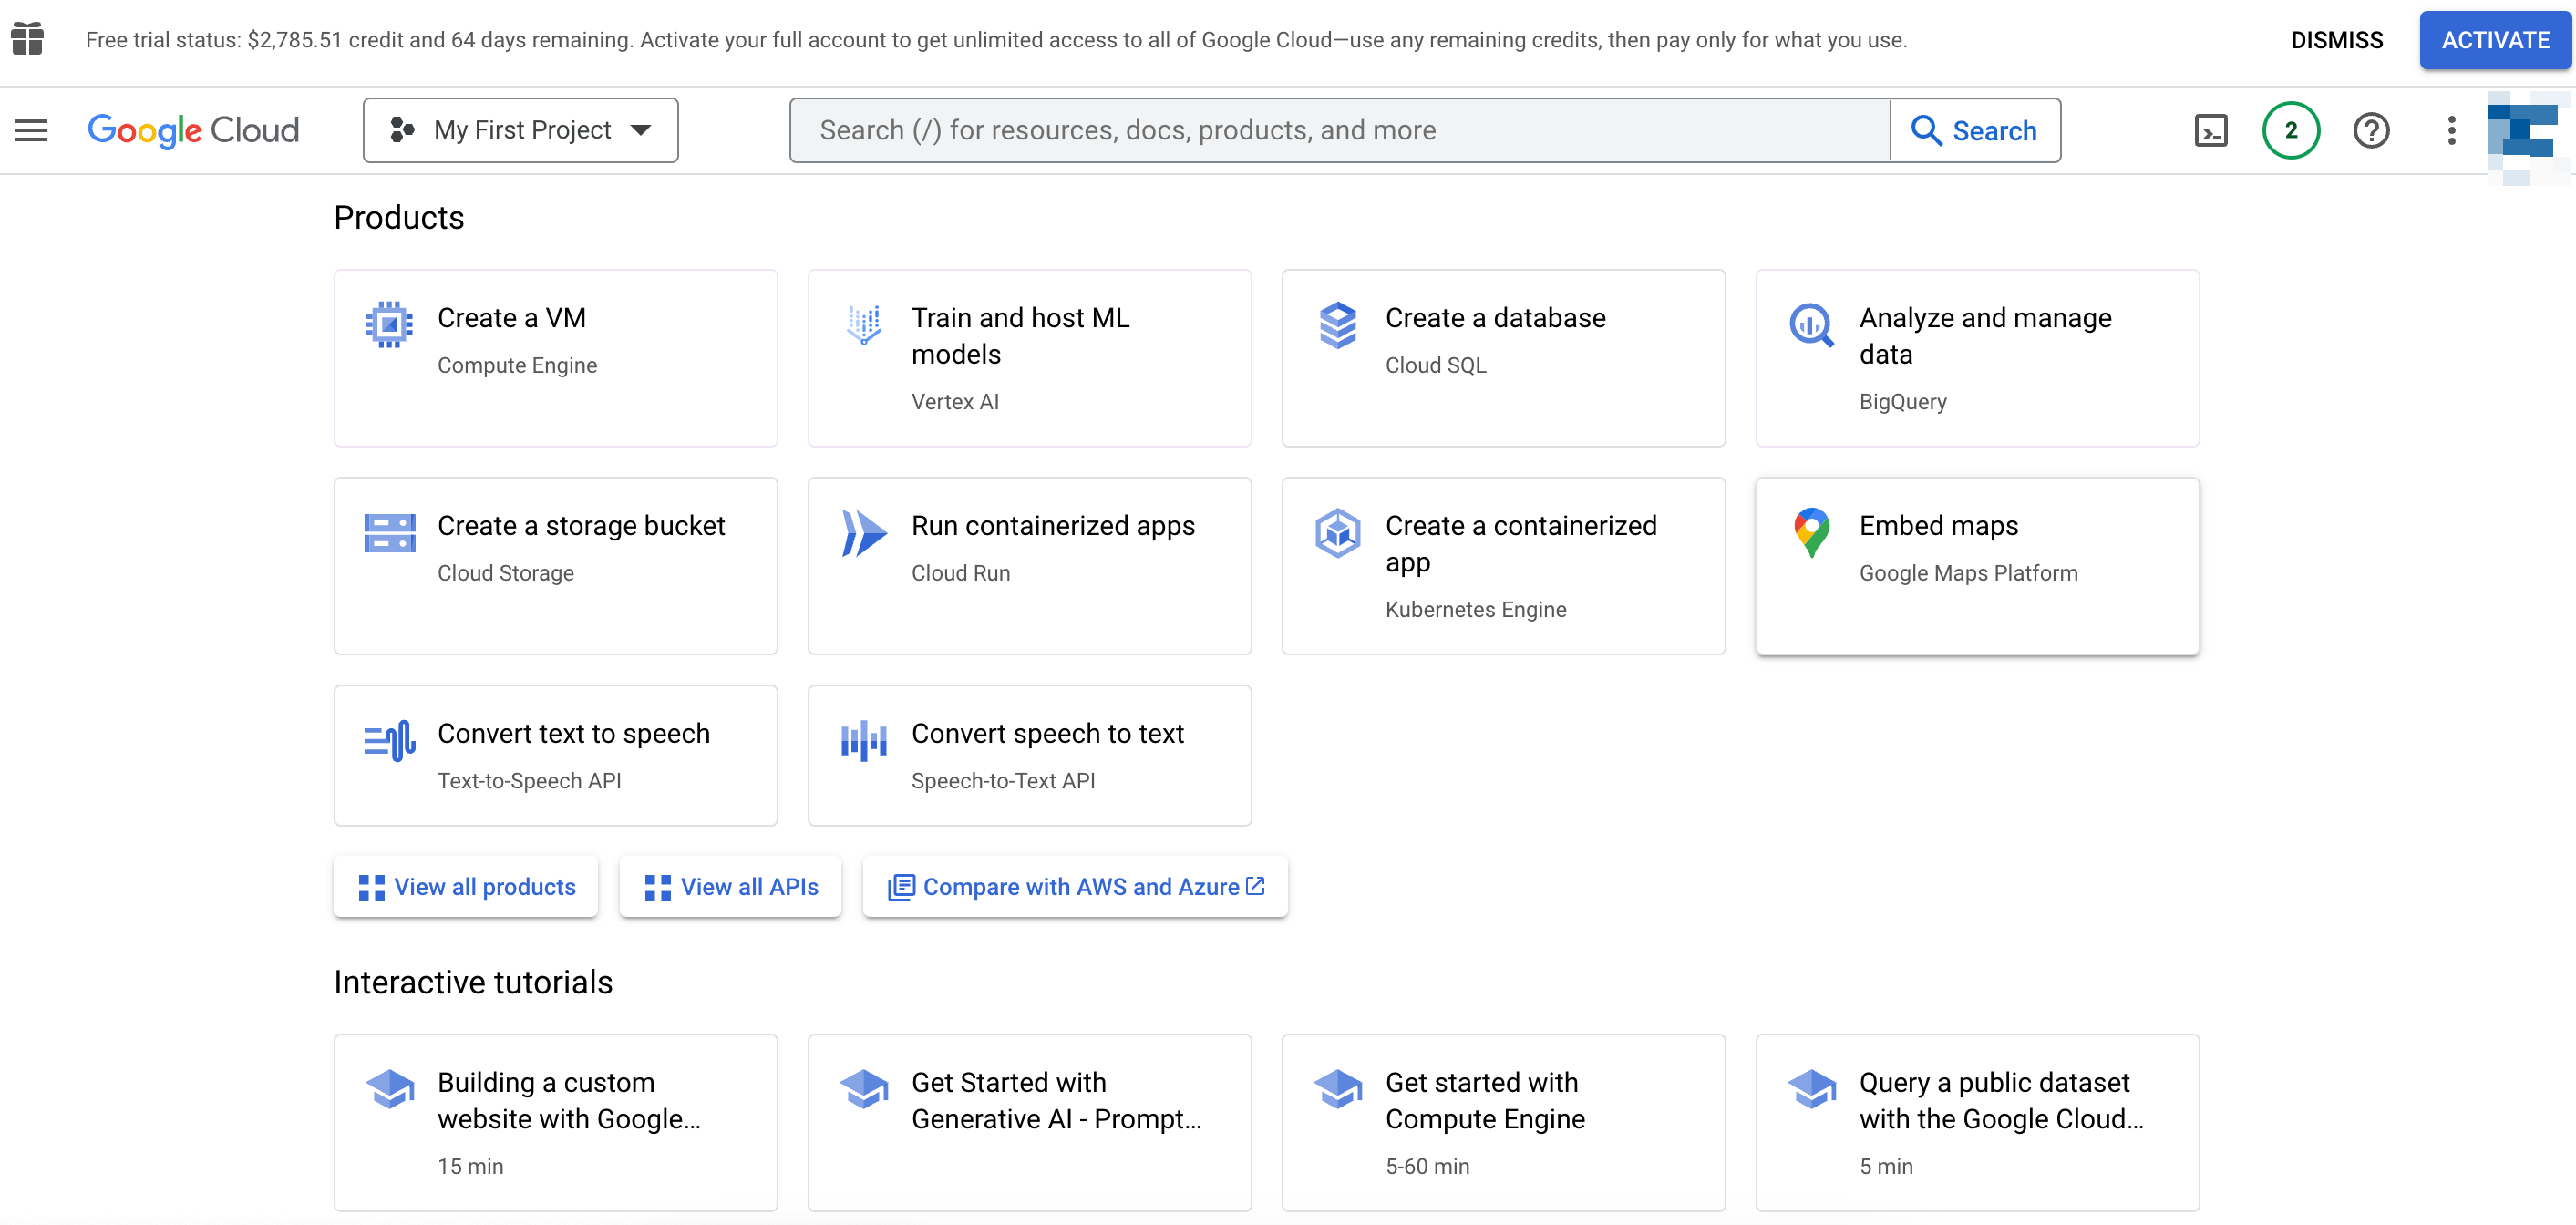
Task: Open View all products
Action: click(466, 886)
